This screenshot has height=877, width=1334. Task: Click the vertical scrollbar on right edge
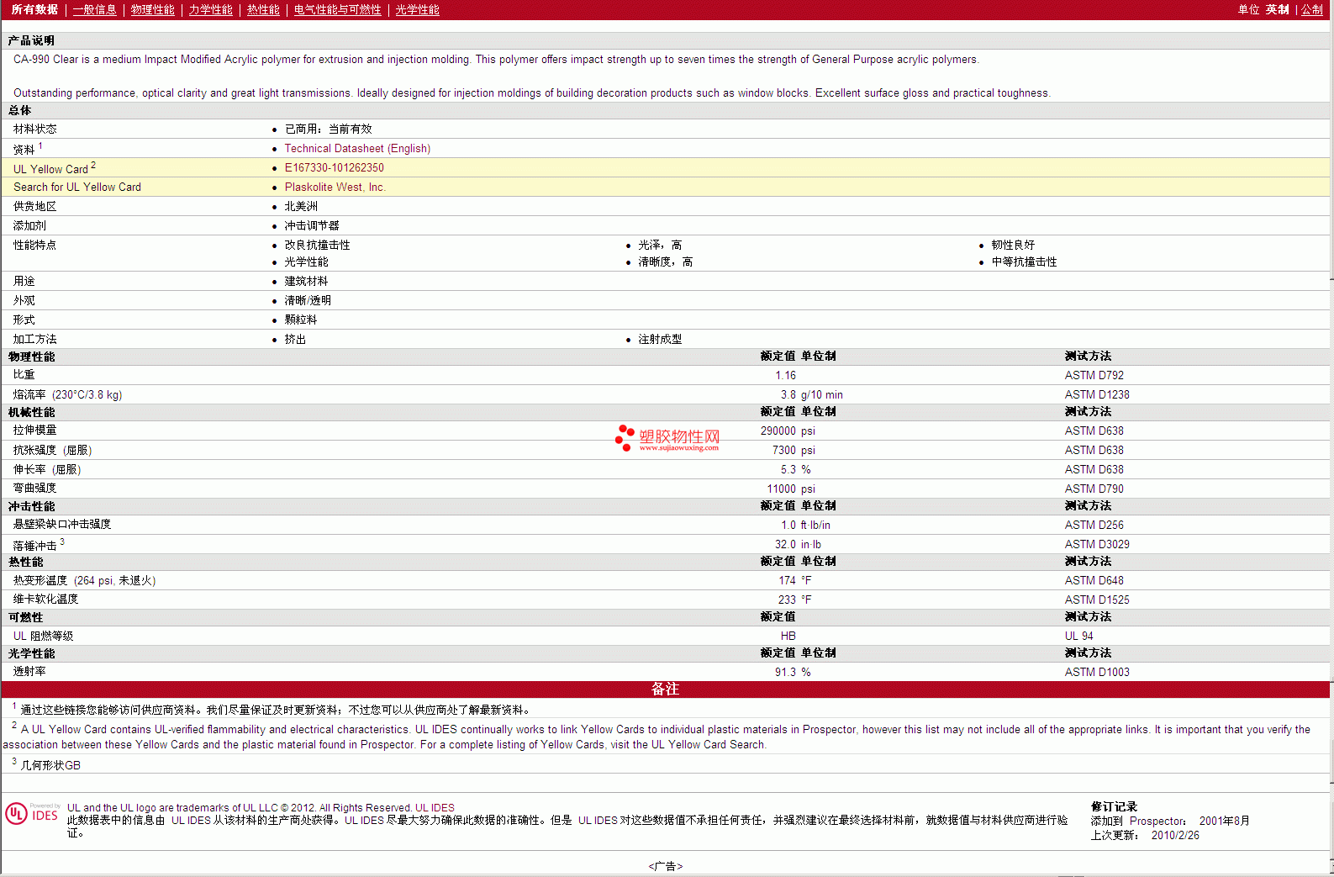point(1331,437)
